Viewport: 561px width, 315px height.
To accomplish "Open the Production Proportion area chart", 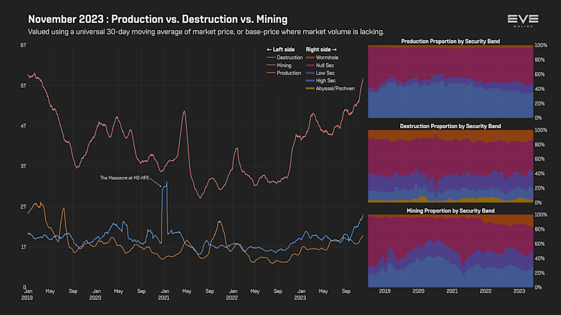I will 451,82.
